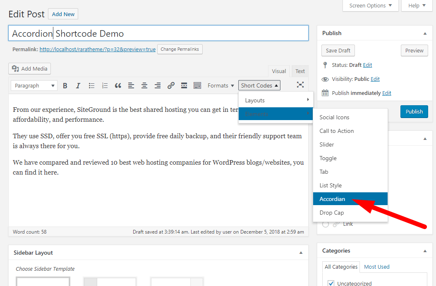This screenshot has width=436, height=286.
Task: Select the Link post format radio
Action: [x=326, y=224]
